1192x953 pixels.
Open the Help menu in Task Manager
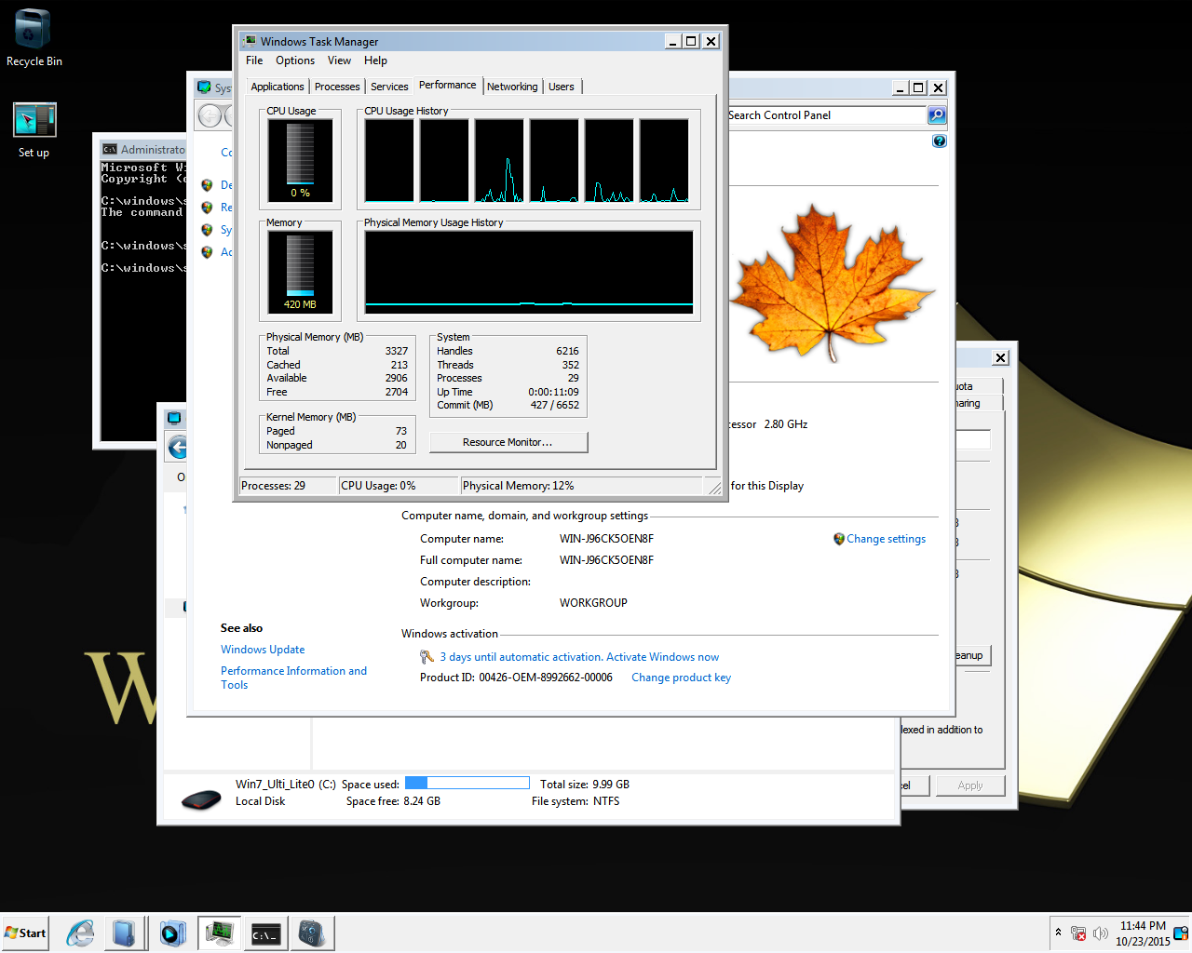[375, 60]
